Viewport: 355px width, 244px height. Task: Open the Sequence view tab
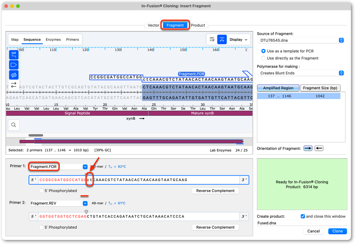(x=32, y=40)
